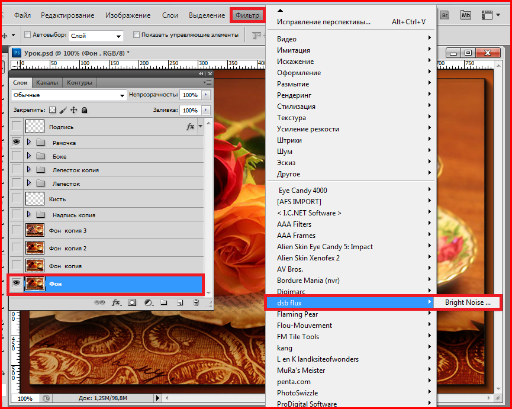Open the Изображение menu
The image size is (512, 409).
[x=128, y=15]
